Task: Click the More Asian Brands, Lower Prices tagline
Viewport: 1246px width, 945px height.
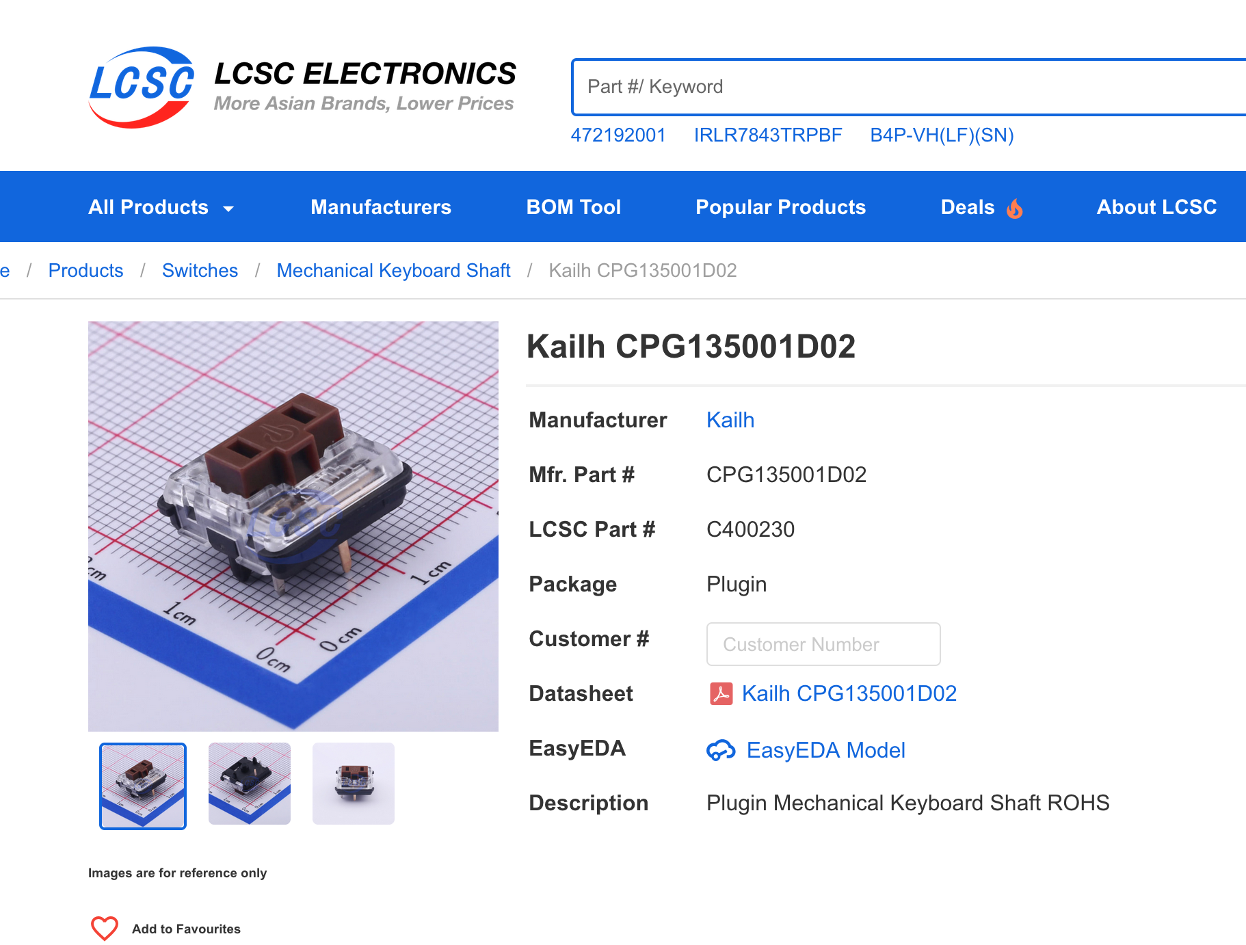Action: (x=364, y=103)
